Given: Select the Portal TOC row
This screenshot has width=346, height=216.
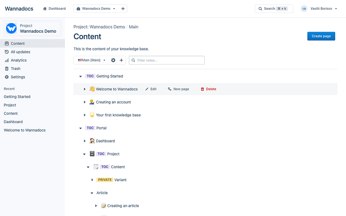Looking at the screenshot, I should click(96, 128).
